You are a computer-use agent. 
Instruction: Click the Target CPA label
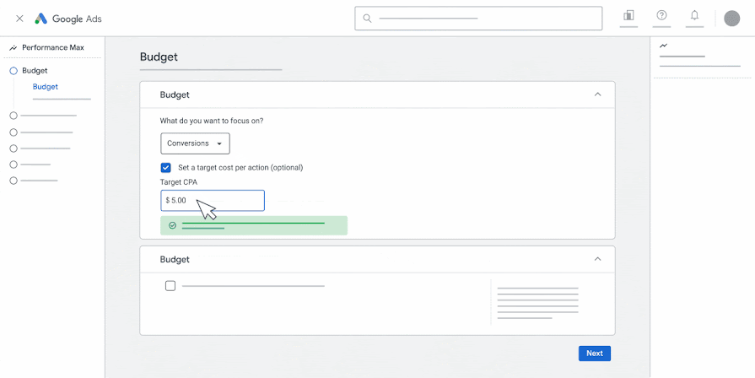(179, 182)
